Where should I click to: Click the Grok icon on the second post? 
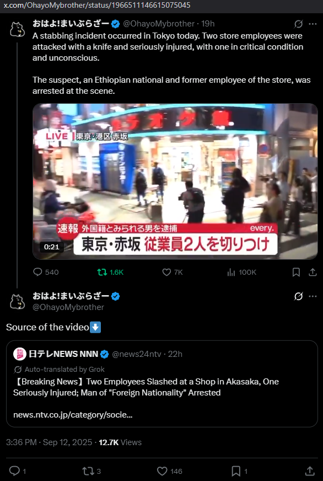pos(299,296)
